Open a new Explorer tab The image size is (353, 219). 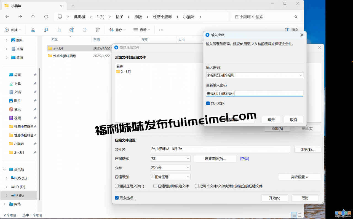coord(73,6)
